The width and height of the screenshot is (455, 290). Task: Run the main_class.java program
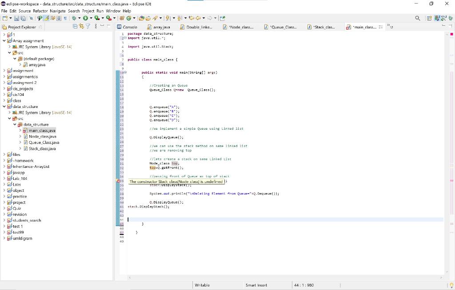(85, 18)
